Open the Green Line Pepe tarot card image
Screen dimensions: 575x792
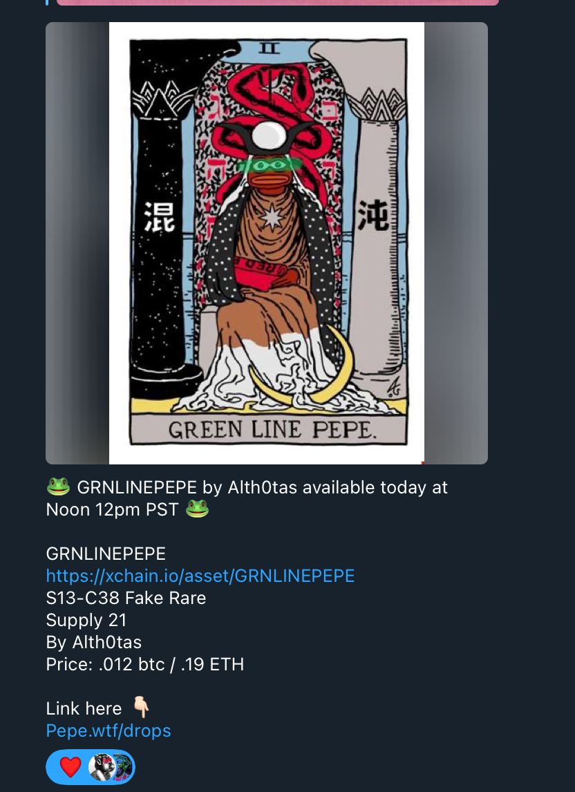tap(266, 243)
